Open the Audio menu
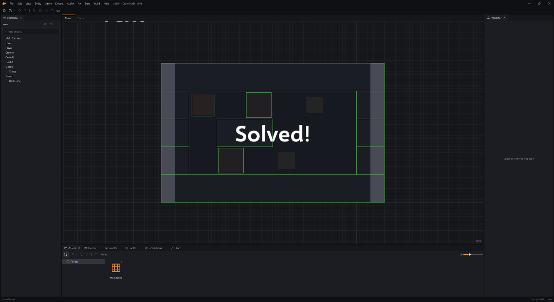This screenshot has height=302, width=554. pos(70,3)
